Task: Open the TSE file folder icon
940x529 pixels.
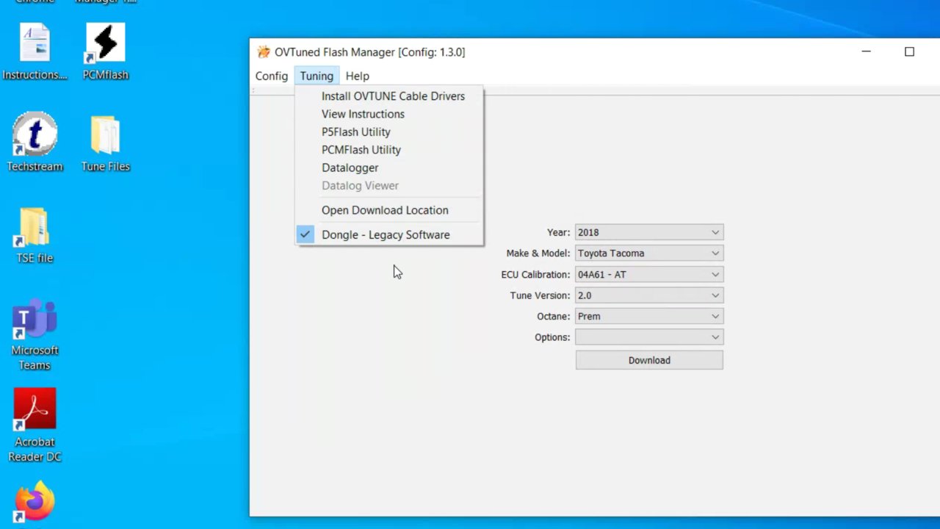Action: pyautogui.click(x=35, y=235)
